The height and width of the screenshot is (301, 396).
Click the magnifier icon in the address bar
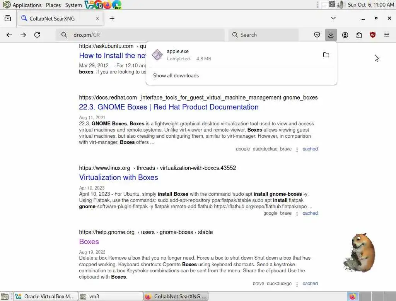point(64,35)
